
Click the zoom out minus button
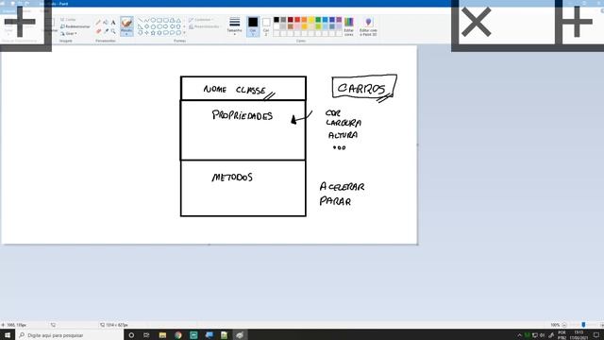pyautogui.click(x=564, y=325)
